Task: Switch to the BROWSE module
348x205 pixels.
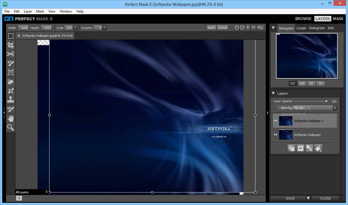Action: 303,19
